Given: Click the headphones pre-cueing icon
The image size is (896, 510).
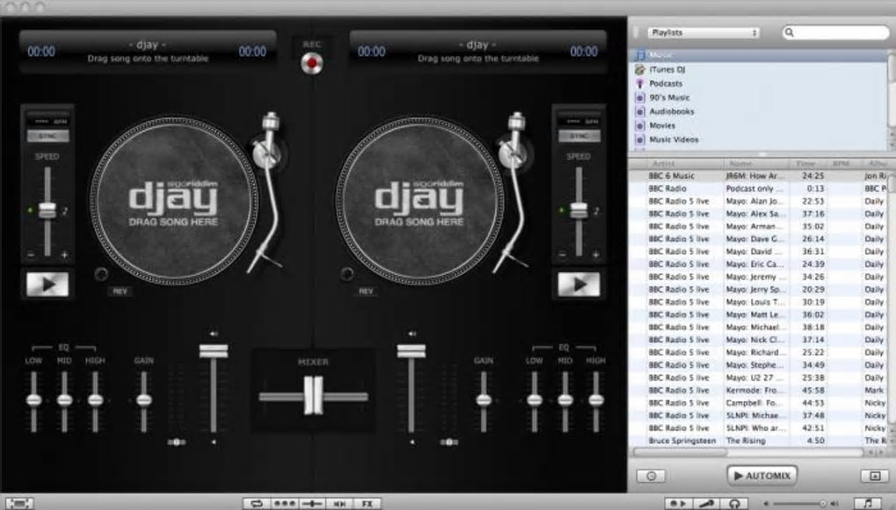Looking at the screenshot, I should 733,503.
